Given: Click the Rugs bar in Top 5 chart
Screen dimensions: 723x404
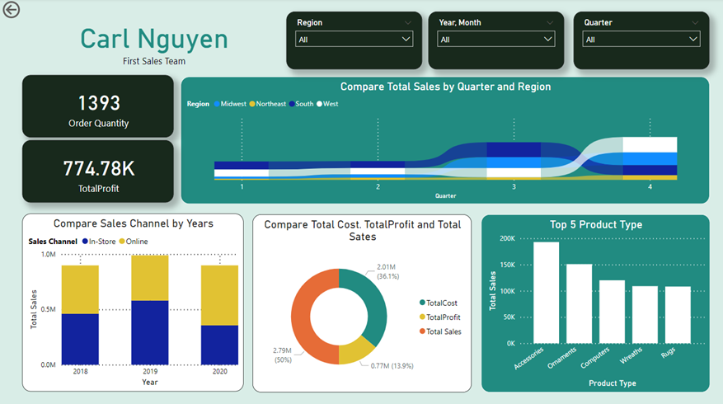Looking at the screenshot, I should [x=678, y=314].
